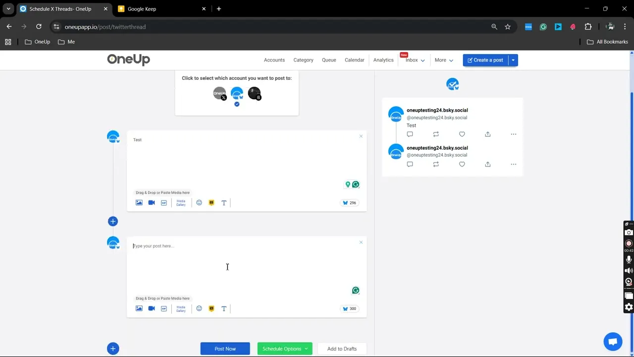Add a GIF to the Test post

(x=164, y=203)
